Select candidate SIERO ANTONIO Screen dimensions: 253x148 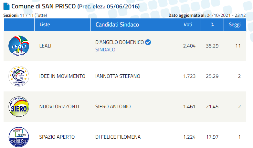(x=113, y=106)
